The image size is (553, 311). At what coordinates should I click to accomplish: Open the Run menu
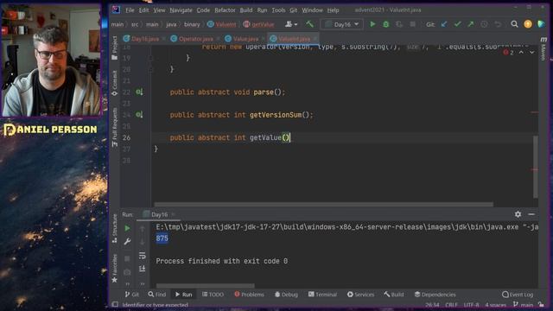(262, 10)
